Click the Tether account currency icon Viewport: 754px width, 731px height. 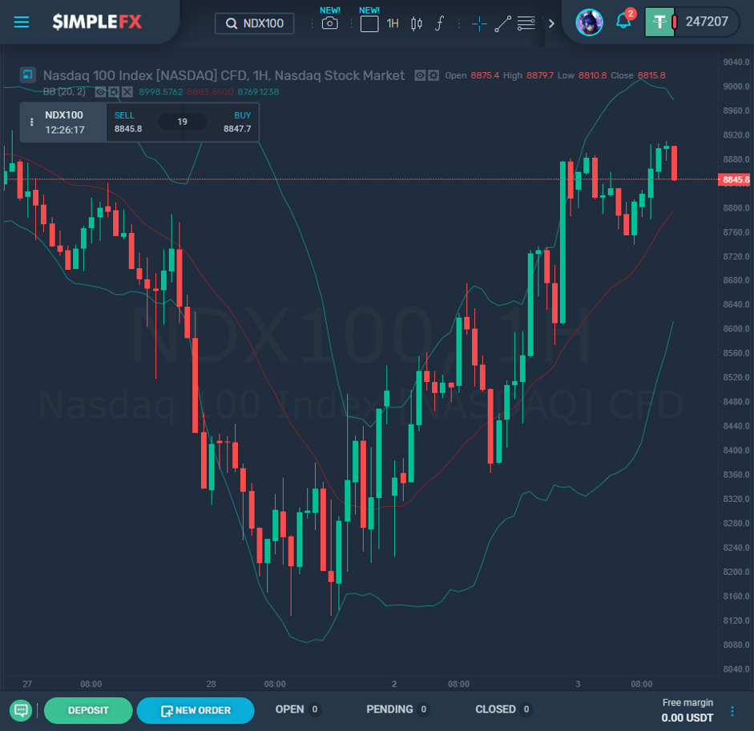tap(659, 22)
